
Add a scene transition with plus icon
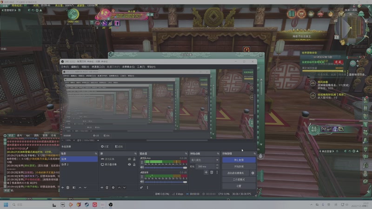(206, 172)
